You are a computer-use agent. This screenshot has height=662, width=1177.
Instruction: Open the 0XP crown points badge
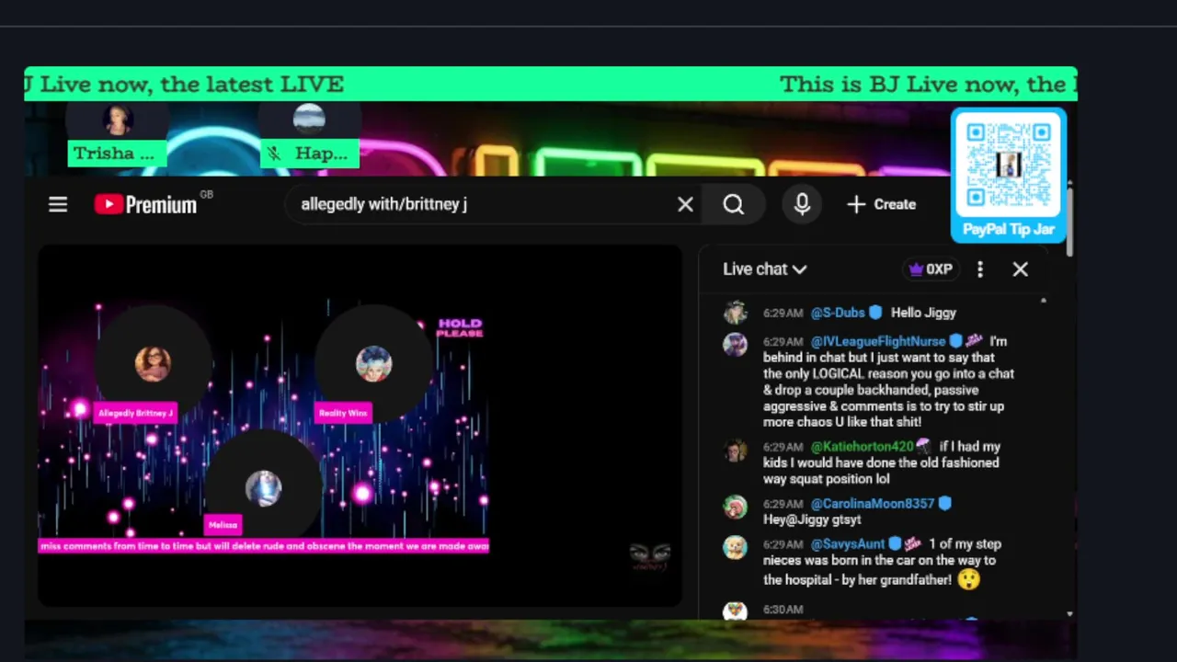click(931, 269)
